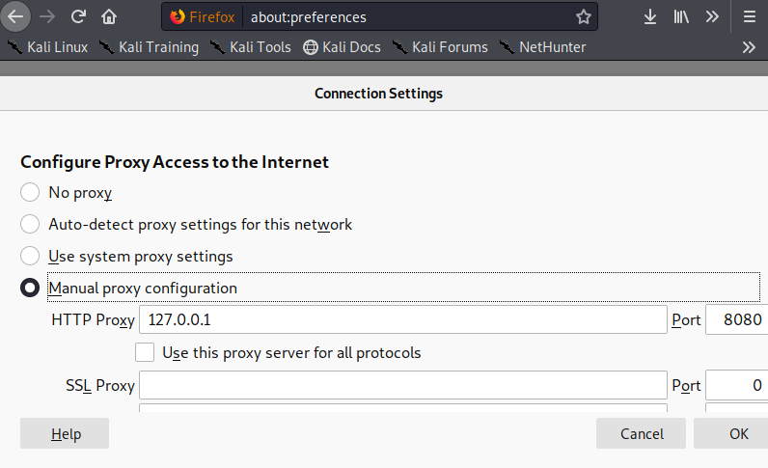Select the No proxy option
The image size is (768, 468).
pyautogui.click(x=30, y=193)
